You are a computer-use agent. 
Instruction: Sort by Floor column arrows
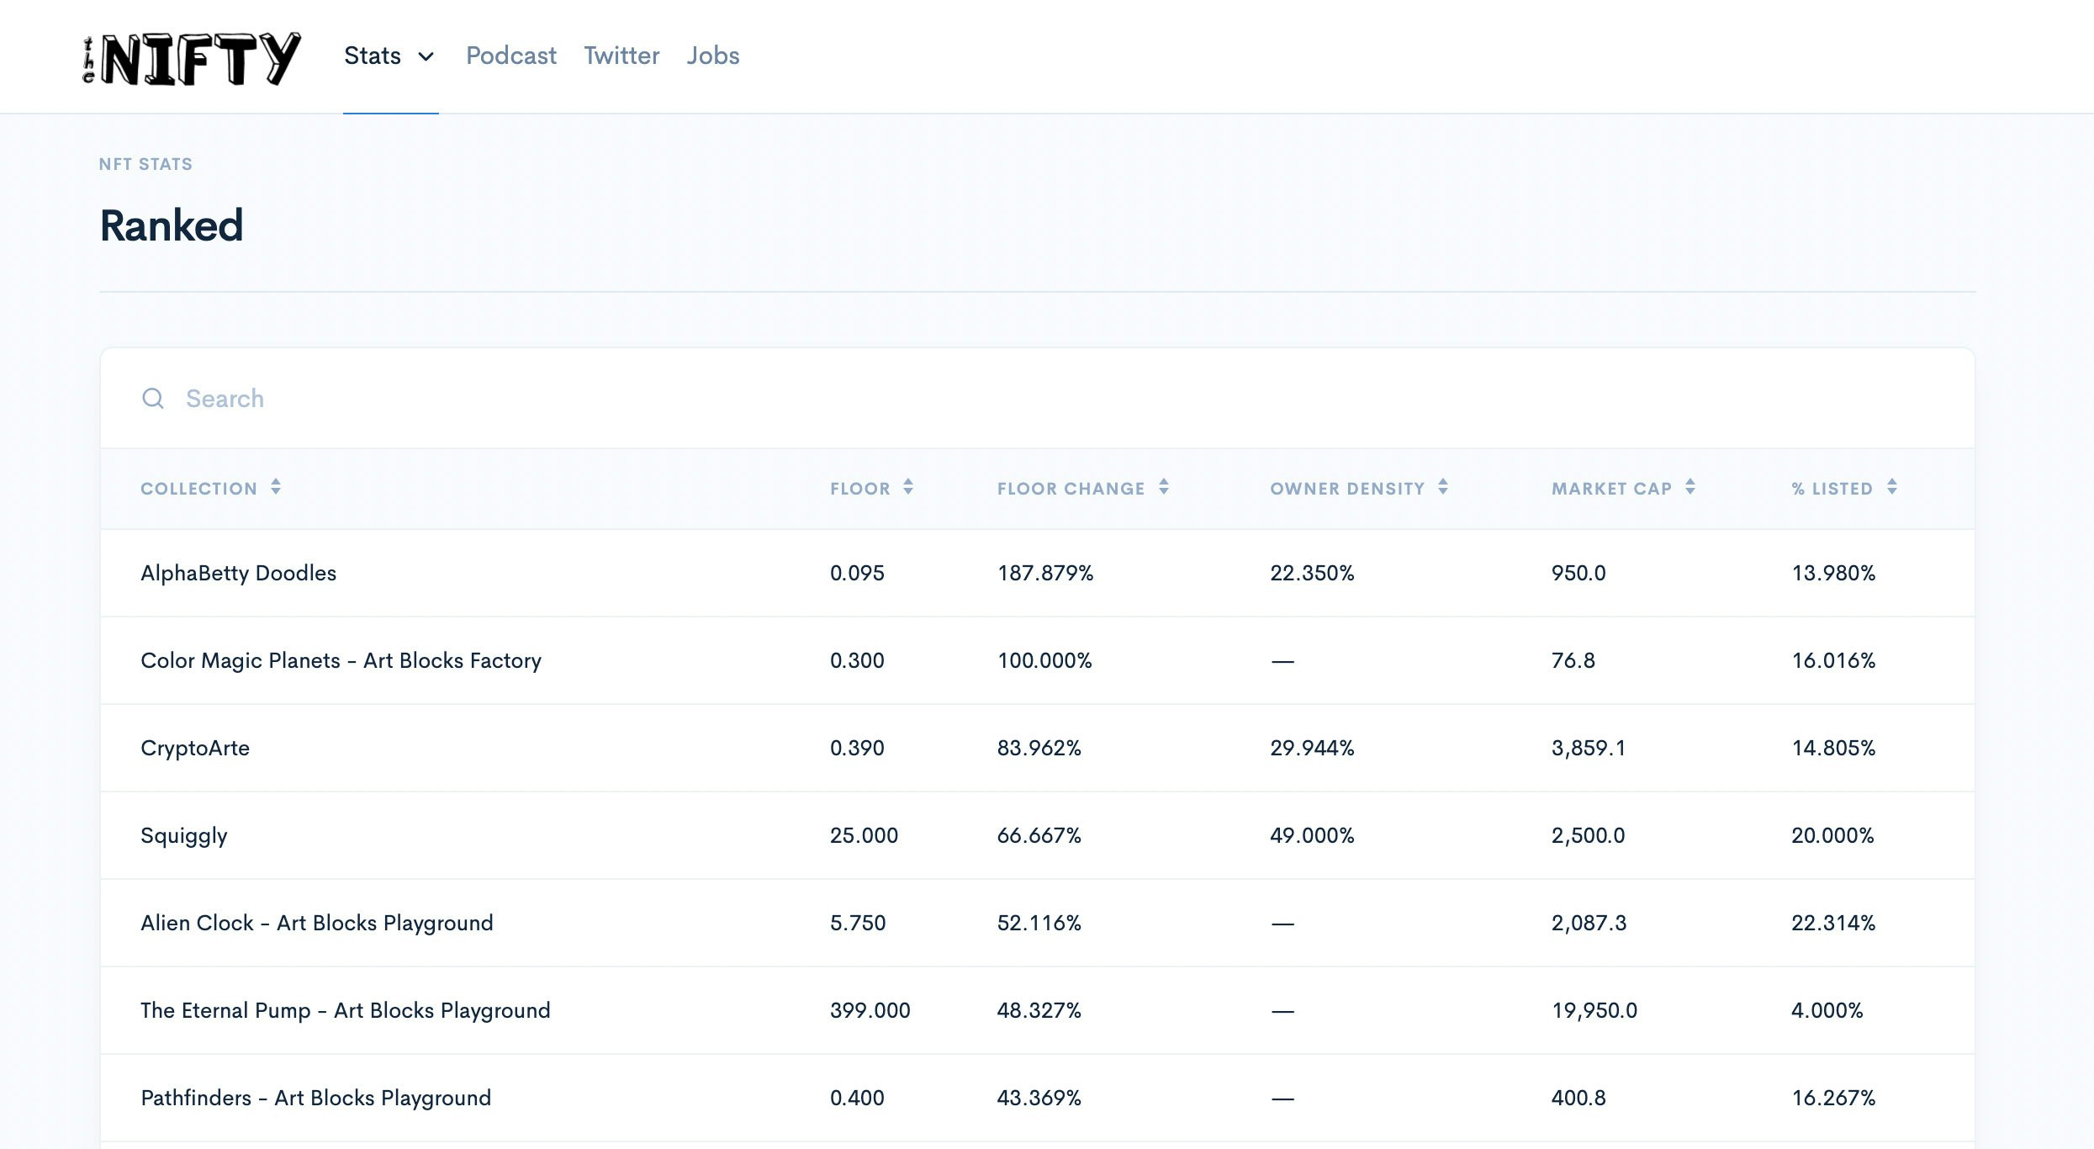(908, 487)
